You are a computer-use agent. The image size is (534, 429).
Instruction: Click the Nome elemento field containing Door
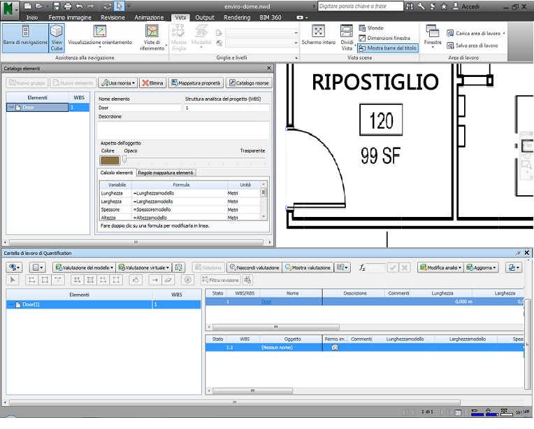[139, 108]
